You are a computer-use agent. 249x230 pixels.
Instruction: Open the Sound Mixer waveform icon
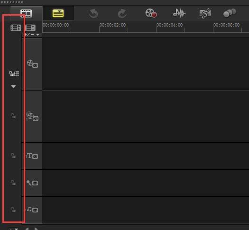[179, 13]
